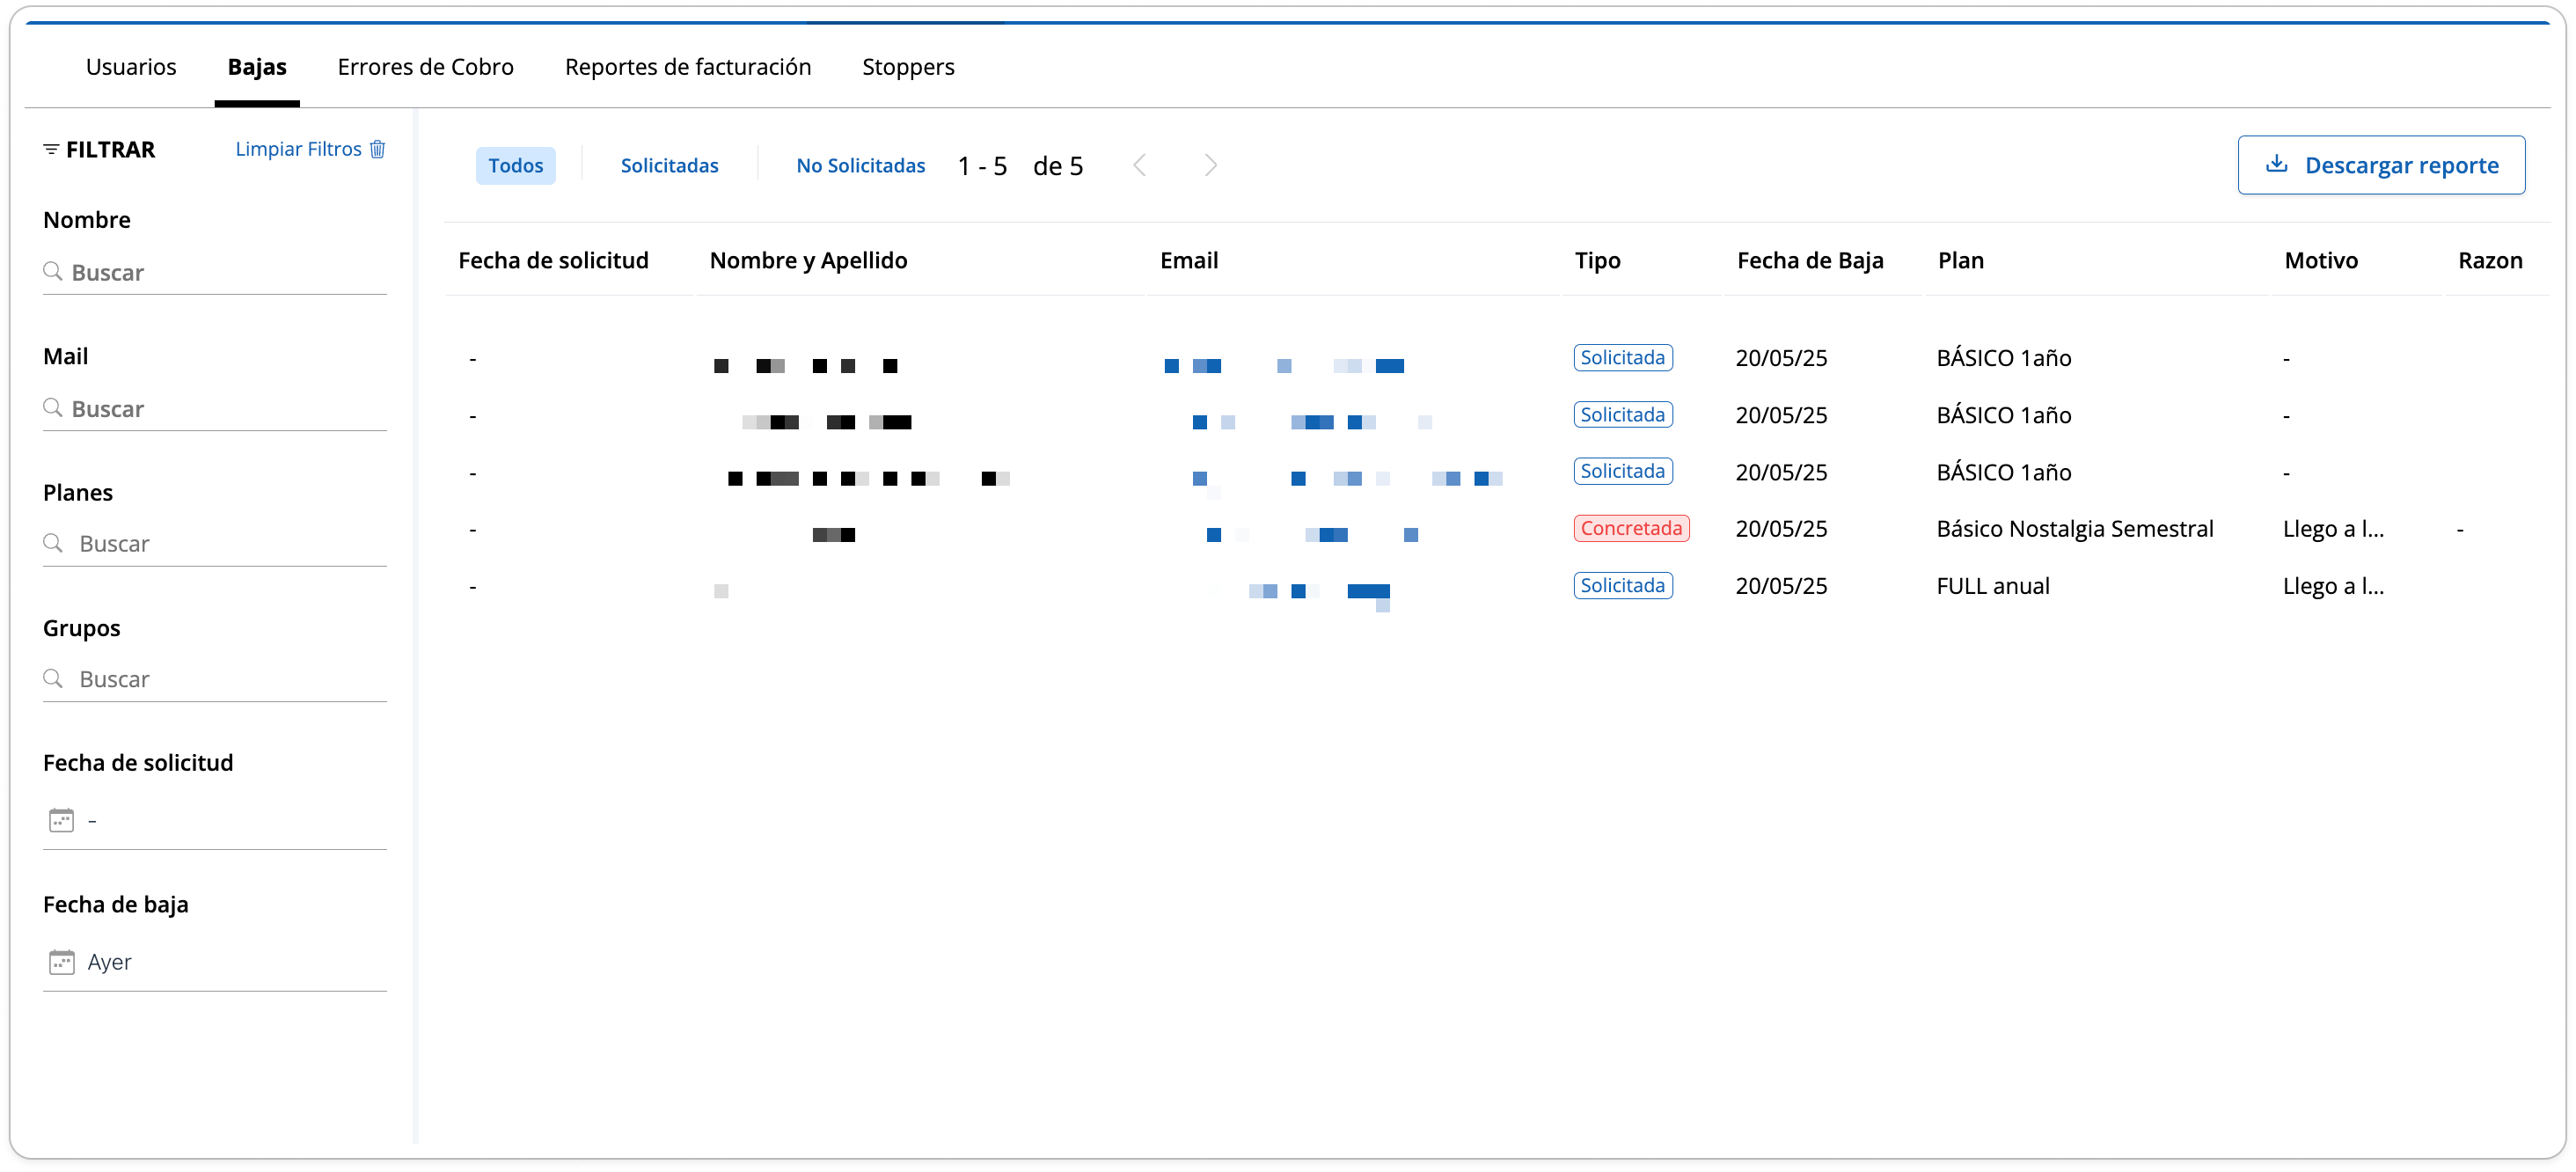Open the Fecha de solicitud date picker
The image size is (2576, 1172).
pyautogui.click(x=214, y=821)
